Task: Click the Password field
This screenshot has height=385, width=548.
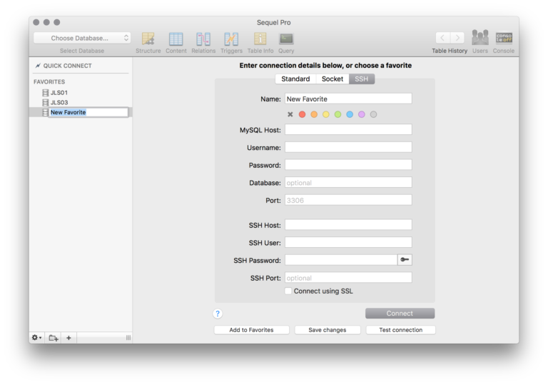Action: click(348, 164)
